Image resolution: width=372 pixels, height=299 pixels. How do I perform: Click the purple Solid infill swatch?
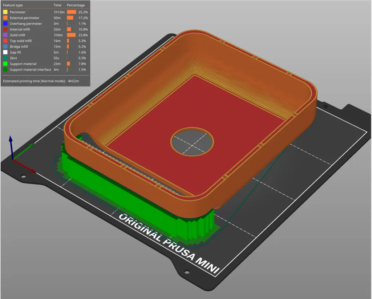click(x=5, y=35)
